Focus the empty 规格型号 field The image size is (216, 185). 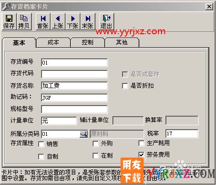pyautogui.click(x=74, y=109)
